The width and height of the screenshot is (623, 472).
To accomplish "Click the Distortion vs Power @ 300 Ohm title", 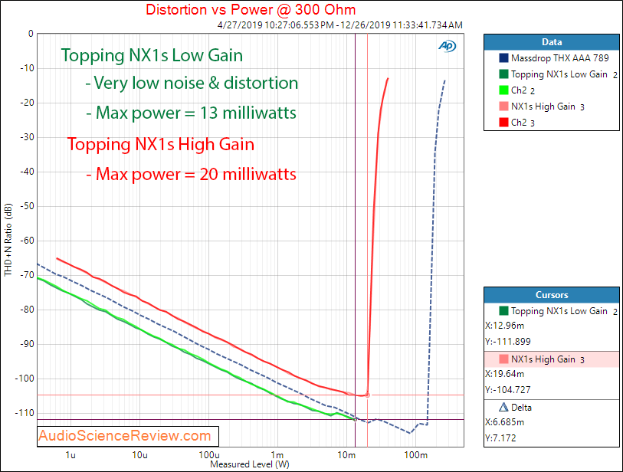I will [251, 9].
